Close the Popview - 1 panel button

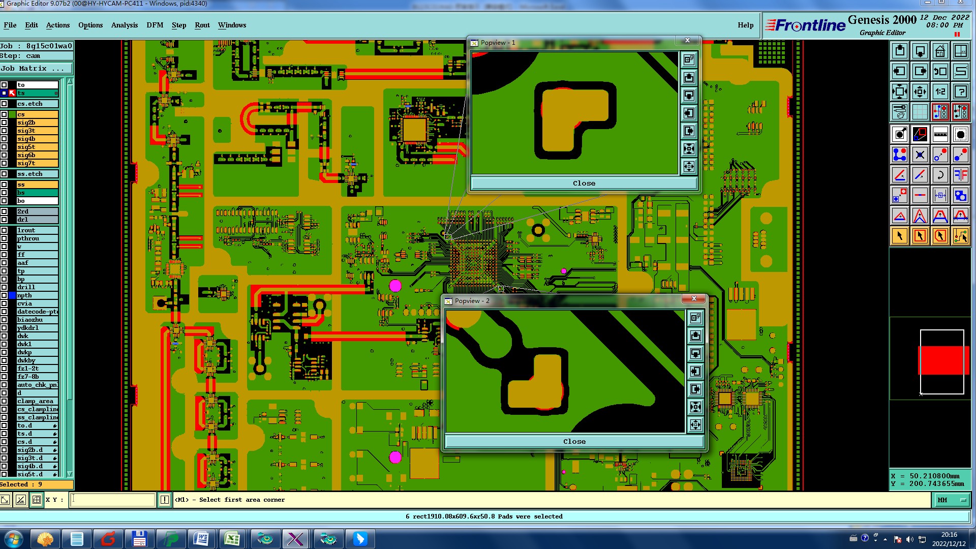tap(584, 184)
